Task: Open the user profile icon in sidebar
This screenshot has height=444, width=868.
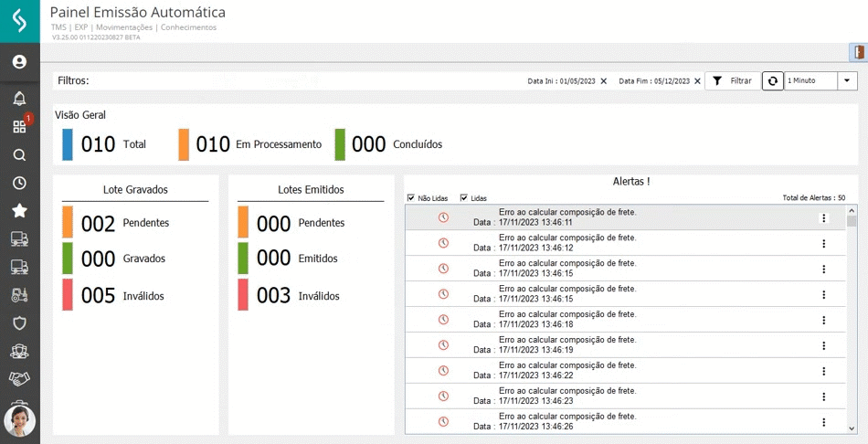Action: (19, 61)
